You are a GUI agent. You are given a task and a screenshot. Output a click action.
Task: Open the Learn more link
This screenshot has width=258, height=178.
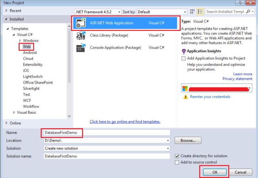tap(243, 74)
